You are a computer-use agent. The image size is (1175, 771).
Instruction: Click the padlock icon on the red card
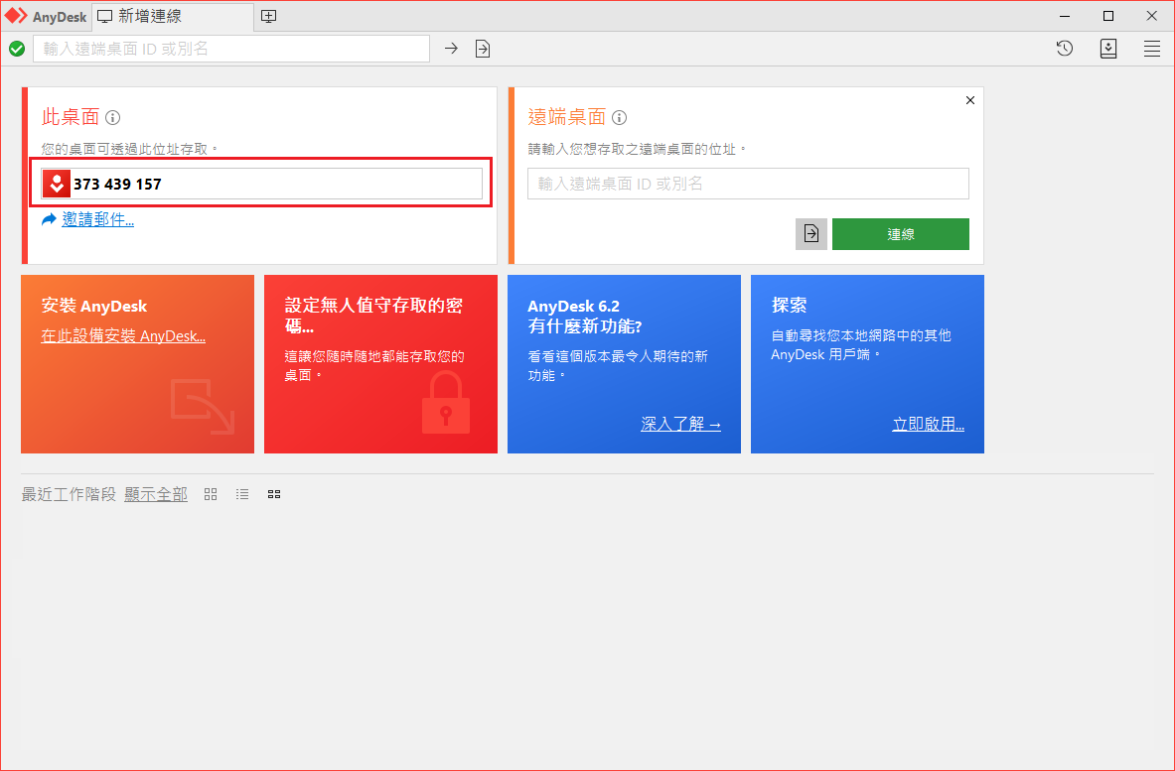coord(446,403)
